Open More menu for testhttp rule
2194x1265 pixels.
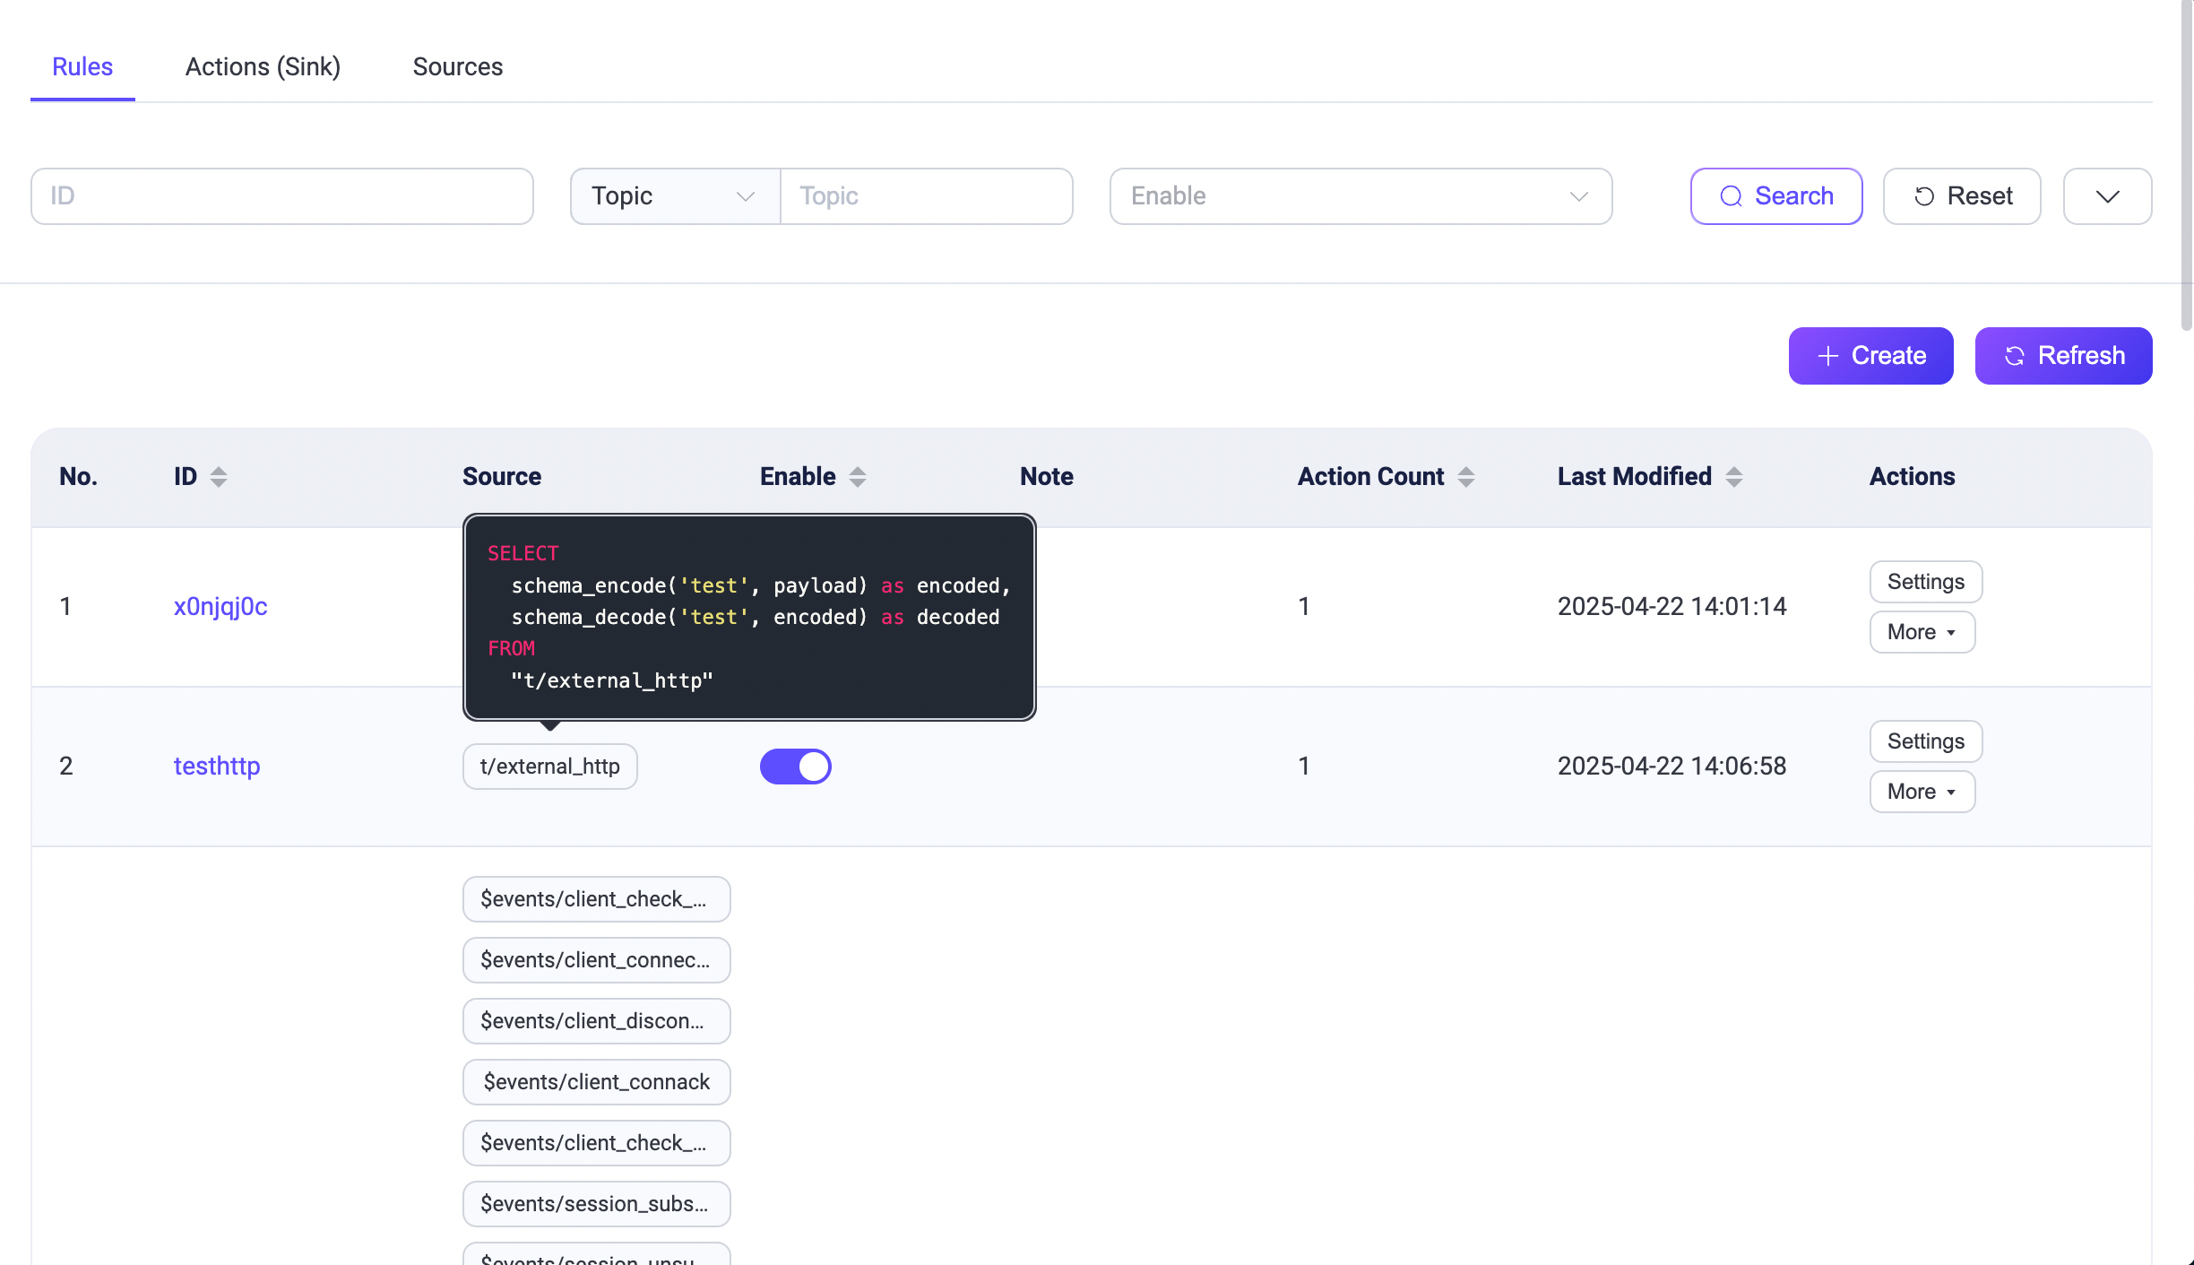(1922, 792)
